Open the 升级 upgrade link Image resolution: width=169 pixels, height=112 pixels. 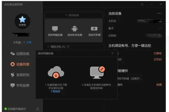coord(29,42)
